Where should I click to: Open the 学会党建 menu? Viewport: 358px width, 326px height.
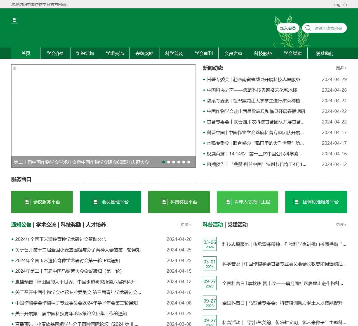click(x=293, y=53)
